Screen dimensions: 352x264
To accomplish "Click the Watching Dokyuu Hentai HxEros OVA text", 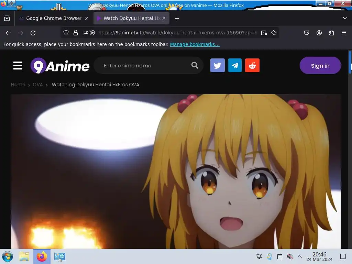I will tap(96, 85).
